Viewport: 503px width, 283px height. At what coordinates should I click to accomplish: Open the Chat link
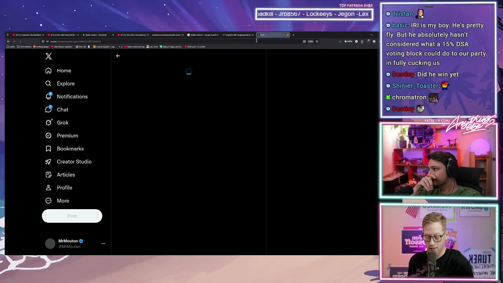click(62, 110)
